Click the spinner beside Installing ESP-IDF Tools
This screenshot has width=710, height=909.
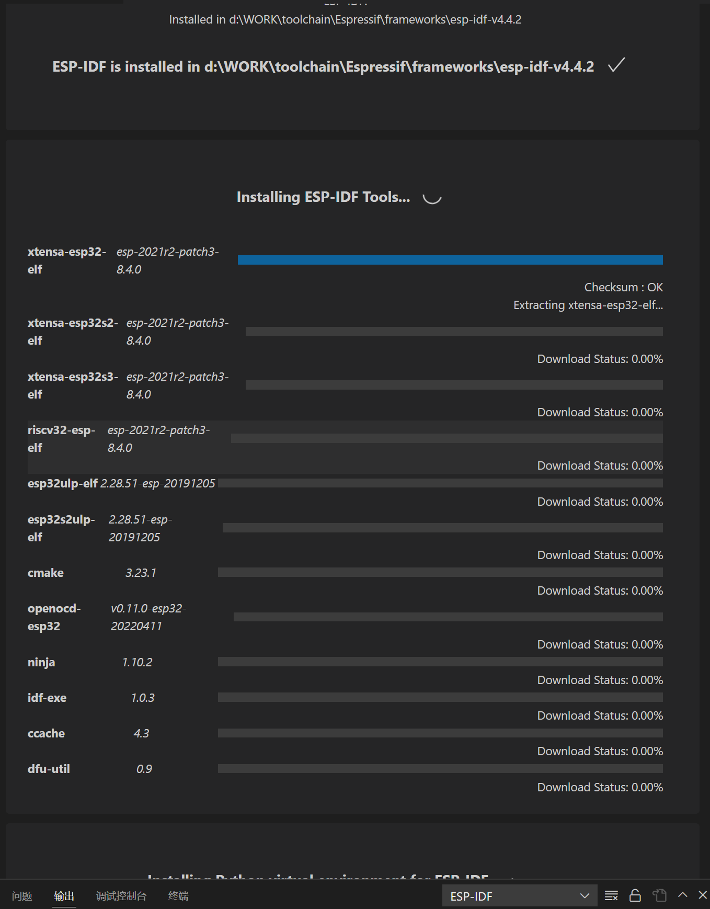(432, 197)
